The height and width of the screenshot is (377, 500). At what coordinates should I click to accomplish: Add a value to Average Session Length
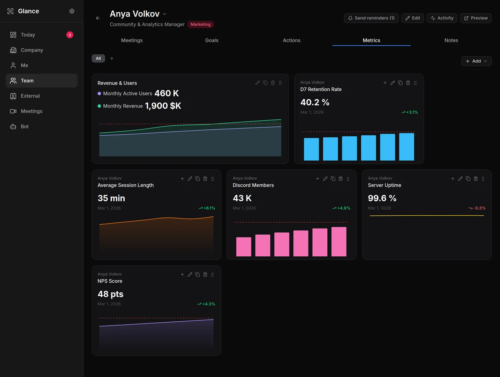182,179
